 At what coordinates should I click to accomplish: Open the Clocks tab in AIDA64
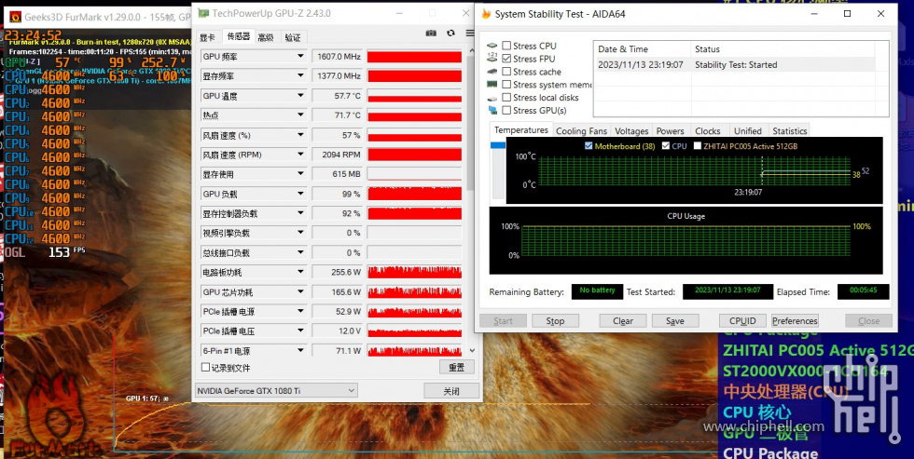pyautogui.click(x=708, y=131)
